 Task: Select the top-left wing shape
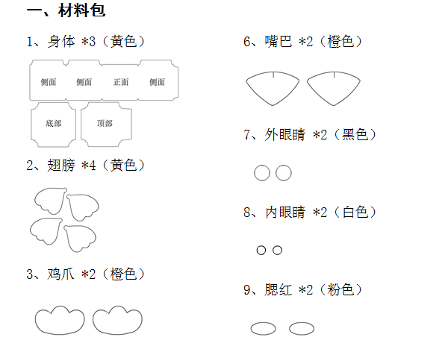[51, 201]
